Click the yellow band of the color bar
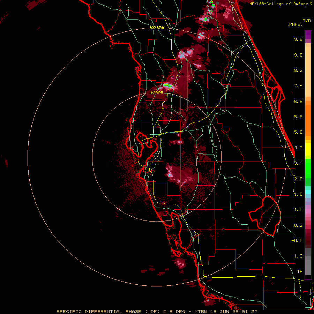Image resolution: width=314 pixels, height=314 pixels. tap(308, 149)
